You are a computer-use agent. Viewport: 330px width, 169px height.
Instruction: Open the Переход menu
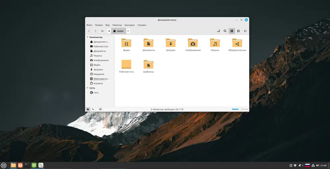click(117, 25)
